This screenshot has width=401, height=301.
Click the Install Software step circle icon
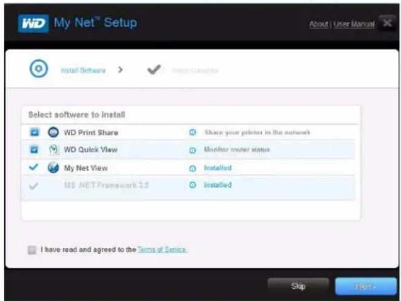click(x=39, y=68)
